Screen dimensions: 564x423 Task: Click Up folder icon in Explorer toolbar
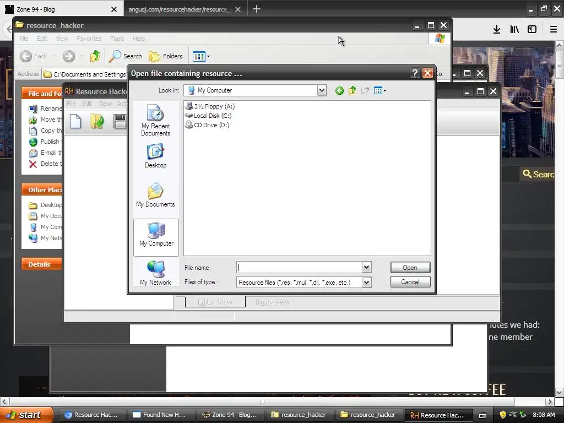[x=95, y=56]
